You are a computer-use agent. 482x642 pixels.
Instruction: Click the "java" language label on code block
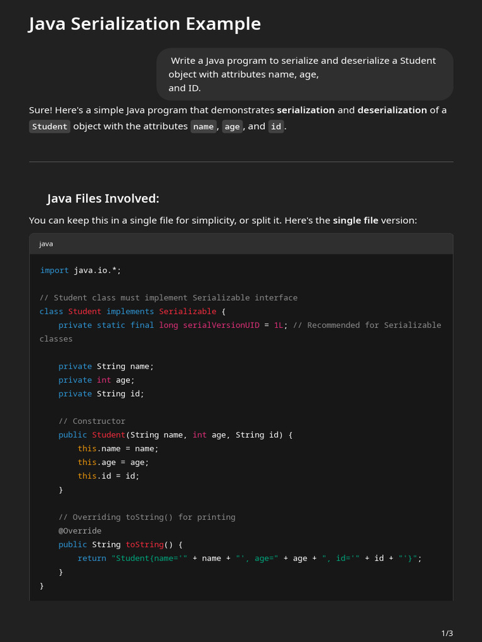pos(46,244)
